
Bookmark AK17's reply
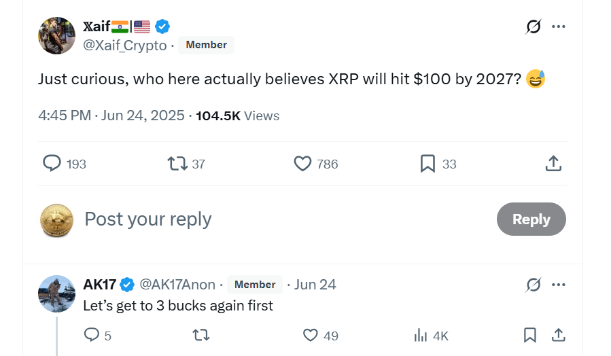pos(530,335)
